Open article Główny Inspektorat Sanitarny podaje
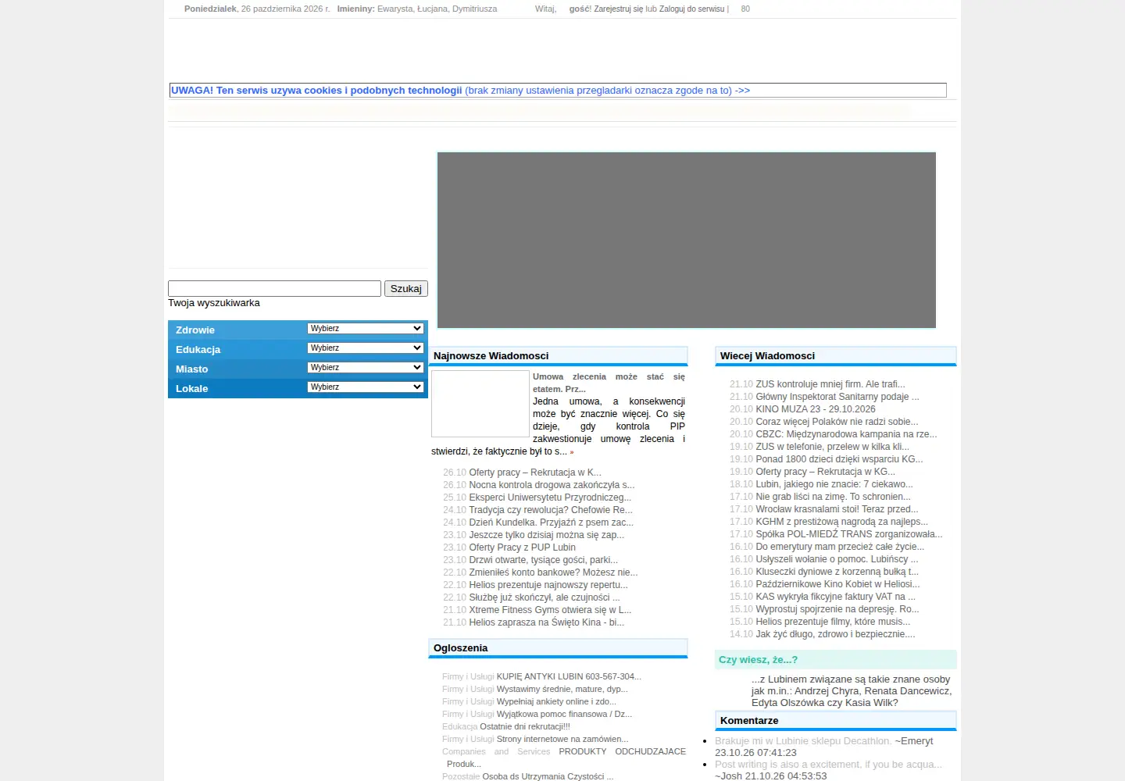 coord(837,397)
